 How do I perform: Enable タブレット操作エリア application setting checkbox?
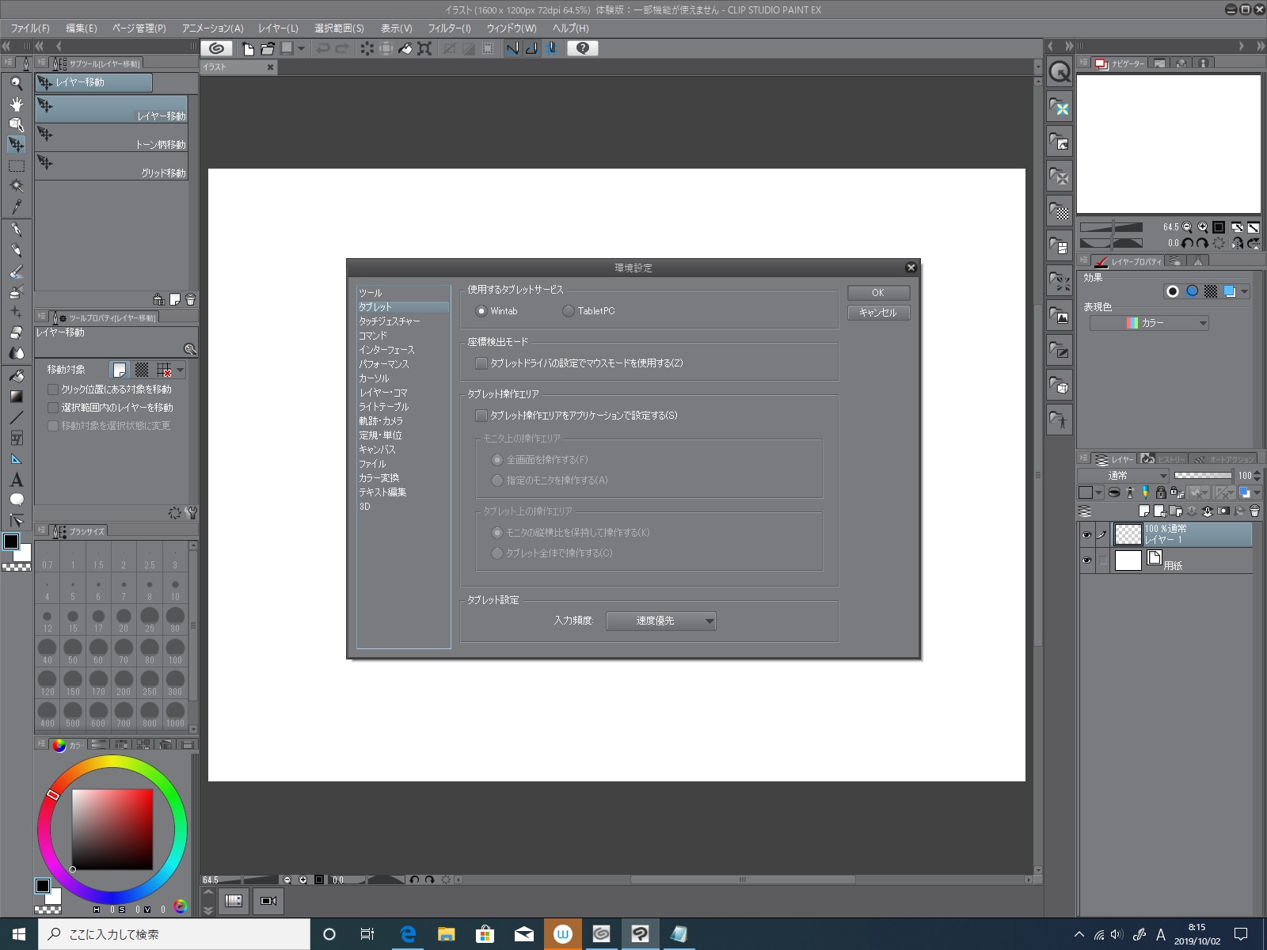[x=481, y=416]
